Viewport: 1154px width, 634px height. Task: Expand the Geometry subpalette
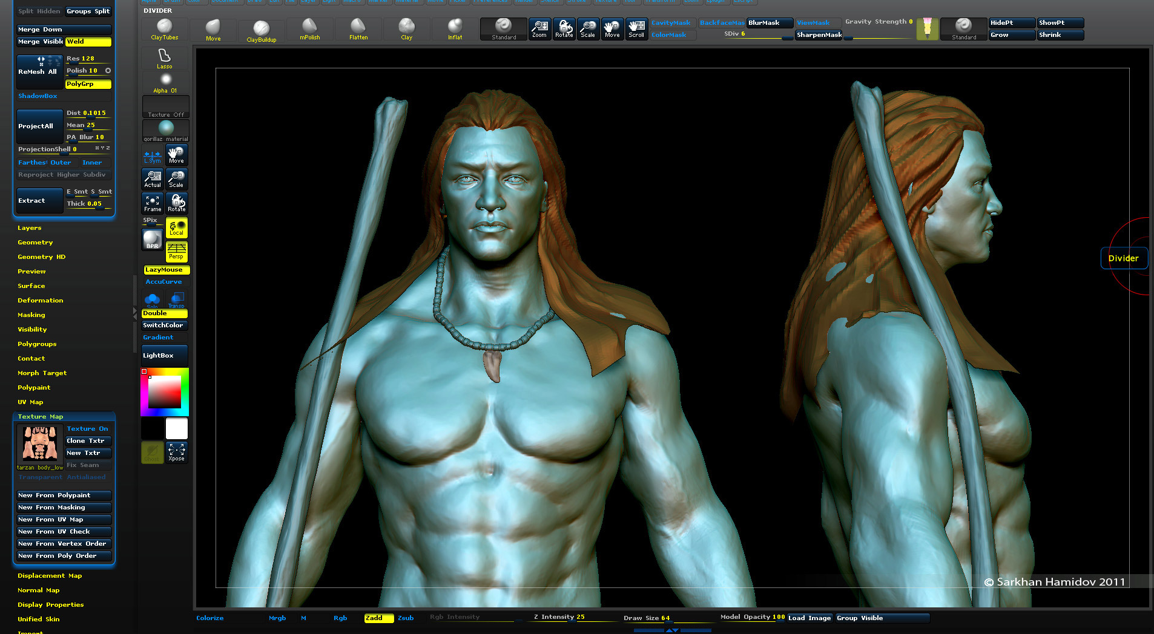click(x=35, y=243)
